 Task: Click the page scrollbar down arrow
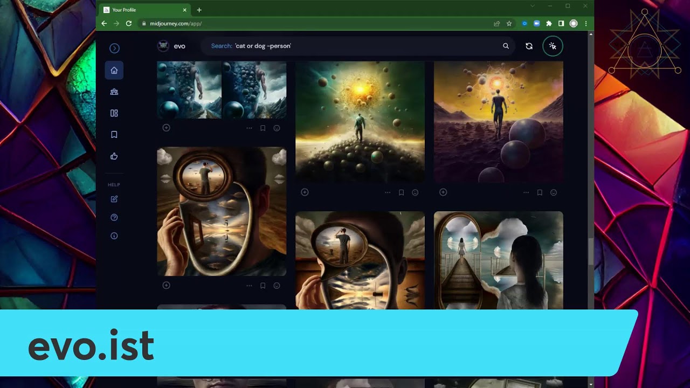(x=591, y=384)
